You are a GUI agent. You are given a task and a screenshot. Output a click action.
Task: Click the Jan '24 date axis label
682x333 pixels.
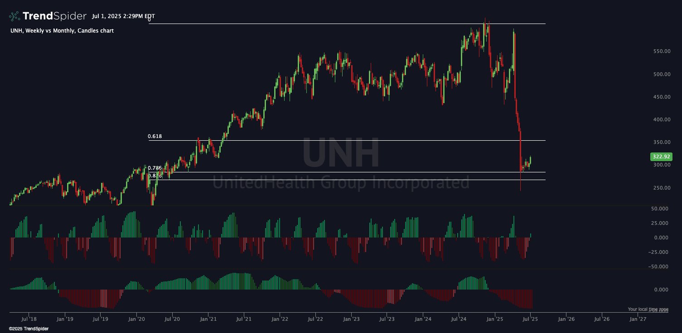coord(423,319)
